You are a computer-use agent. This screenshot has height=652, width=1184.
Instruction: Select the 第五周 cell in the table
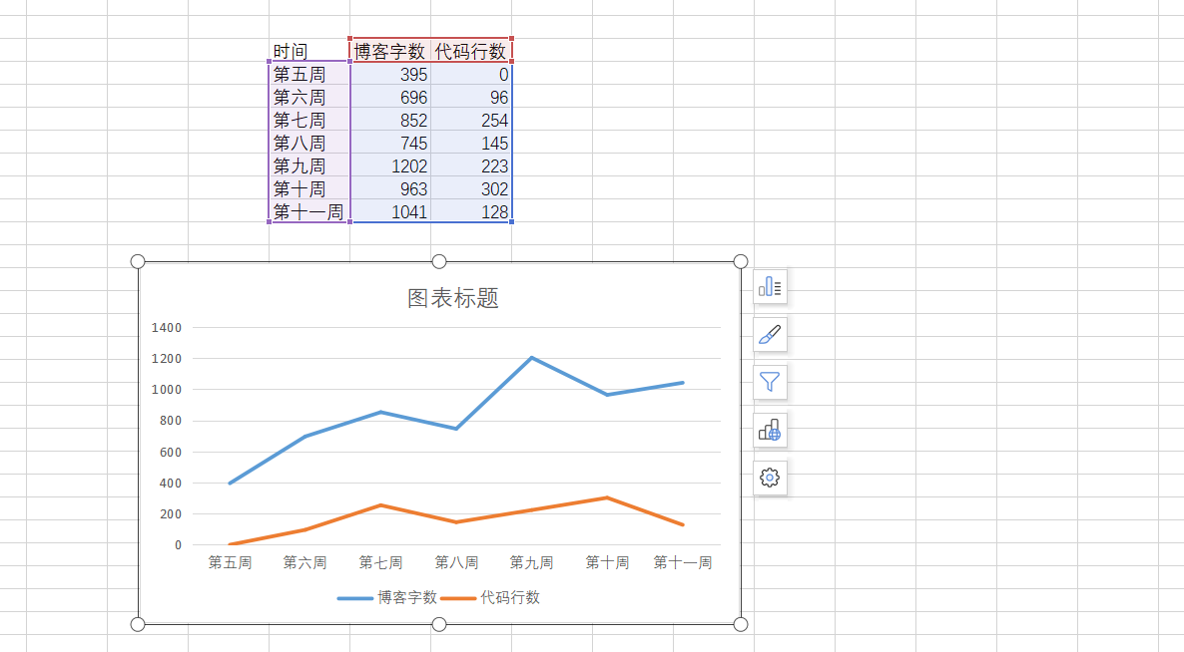point(308,74)
